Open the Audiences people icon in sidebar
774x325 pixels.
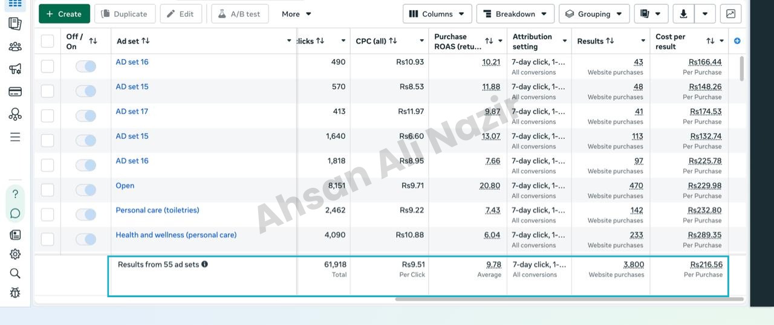(x=15, y=47)
